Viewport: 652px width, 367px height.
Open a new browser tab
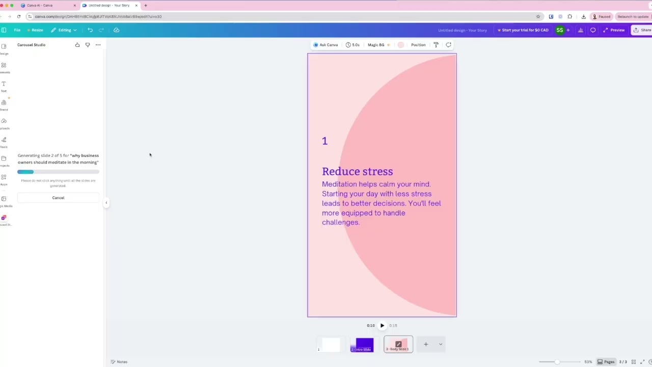146,5
